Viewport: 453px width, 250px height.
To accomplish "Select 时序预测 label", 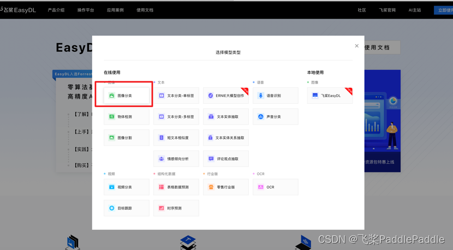I will (x=175, y=208).
